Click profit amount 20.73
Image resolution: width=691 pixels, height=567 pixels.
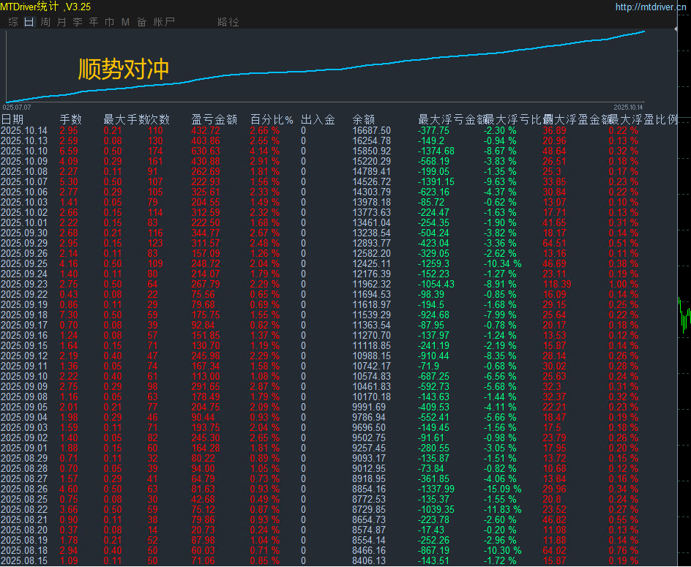point(203,530)
